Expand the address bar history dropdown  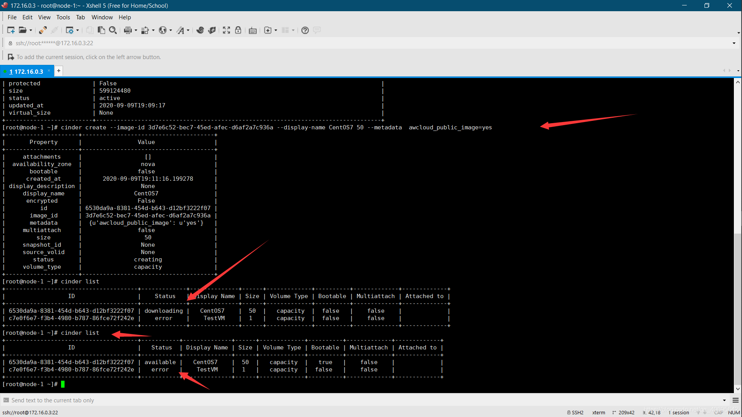pos(734,43)
